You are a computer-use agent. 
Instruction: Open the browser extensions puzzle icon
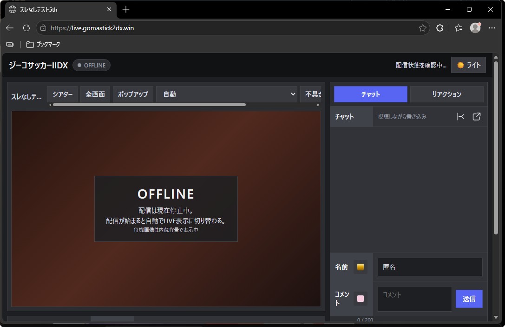439,28
